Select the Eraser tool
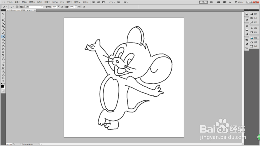Screen dimensions: 260x146 click(x=3, y=46)
